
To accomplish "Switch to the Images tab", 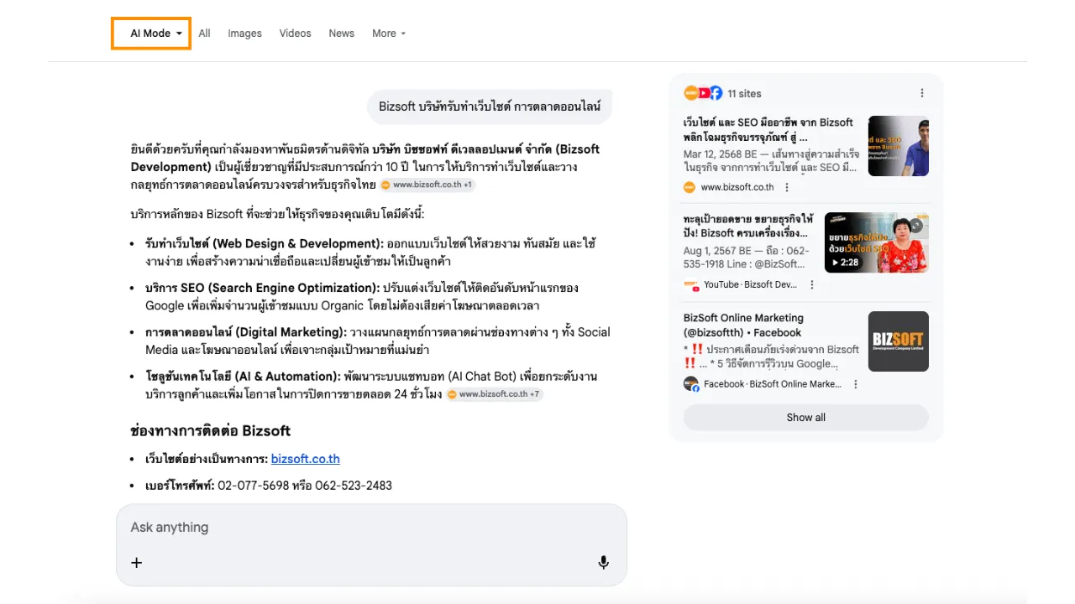I will 244,34.
